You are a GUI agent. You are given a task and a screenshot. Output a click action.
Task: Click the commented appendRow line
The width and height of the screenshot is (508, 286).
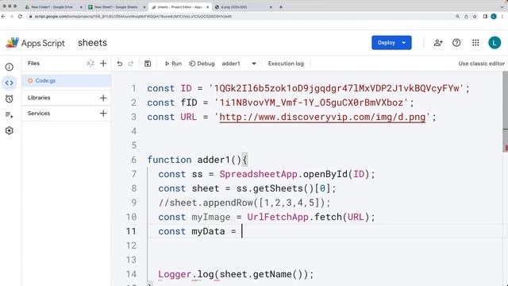(x=244, y=203)
